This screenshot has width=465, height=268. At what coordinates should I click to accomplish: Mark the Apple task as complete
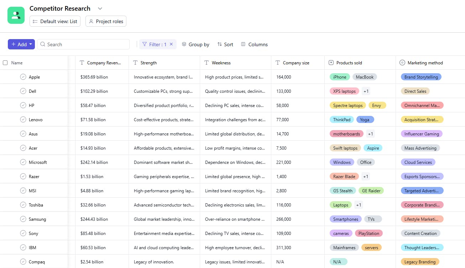tap(23, 77)
